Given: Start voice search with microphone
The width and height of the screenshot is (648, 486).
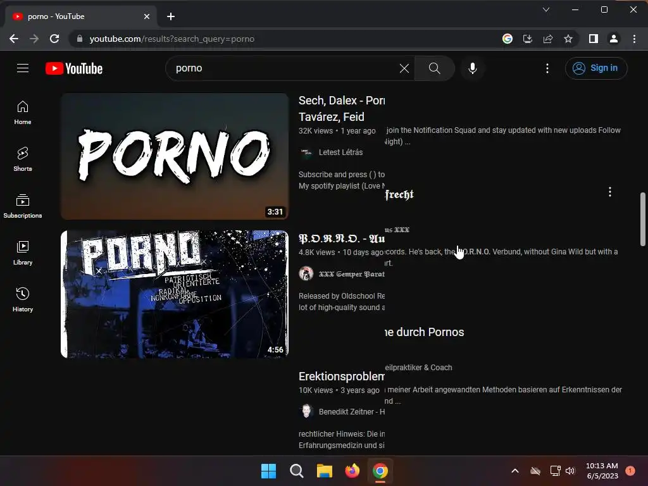Looking at the screenshot, I should point(472,68).
